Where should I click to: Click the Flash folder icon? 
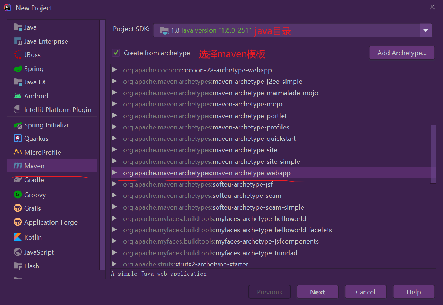click(18, 266)
